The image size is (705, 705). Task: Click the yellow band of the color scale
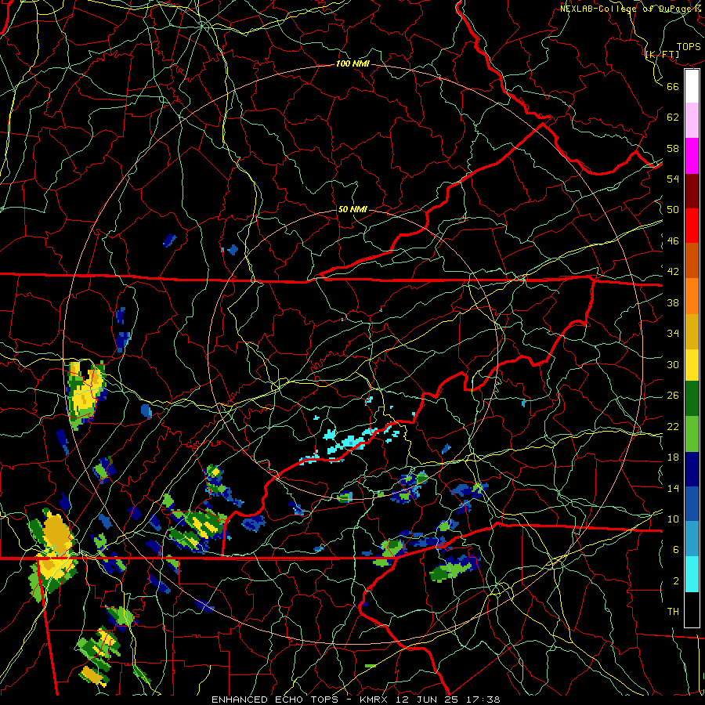(x=692, y=365)
